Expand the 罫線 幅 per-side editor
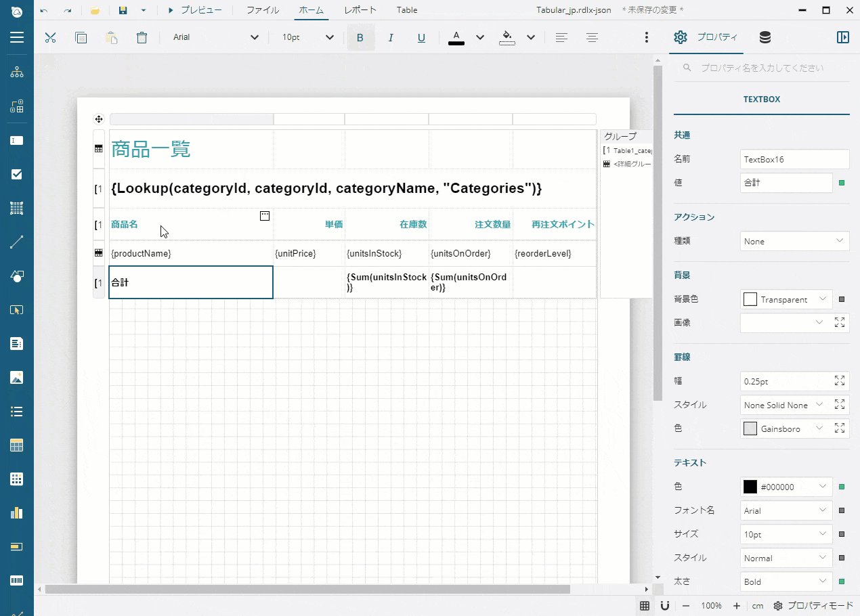This screenshot has height=616, width=860. 840,381
